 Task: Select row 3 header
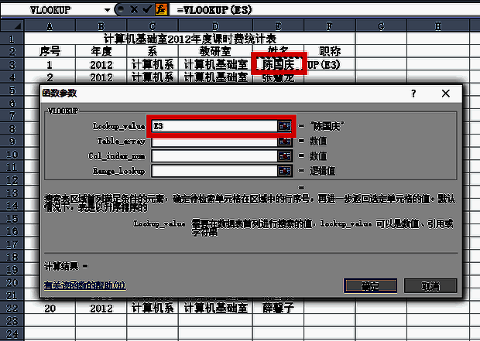[12, 64]
